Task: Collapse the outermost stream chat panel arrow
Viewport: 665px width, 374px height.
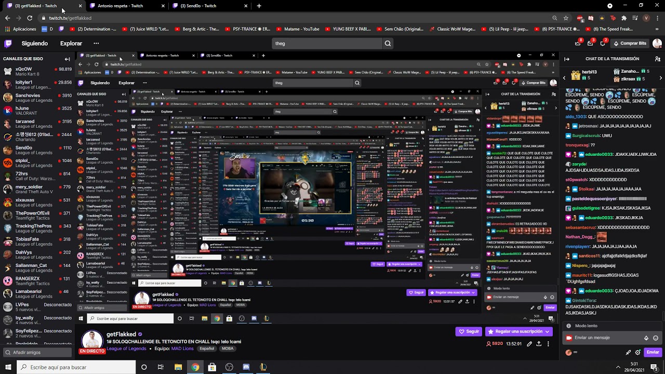Action: (567, 59)
